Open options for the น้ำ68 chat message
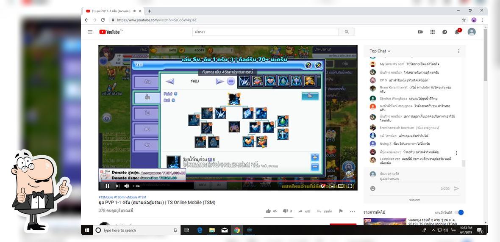The width and height of the screenshot is (500, 242). click(x=456, y=153)
